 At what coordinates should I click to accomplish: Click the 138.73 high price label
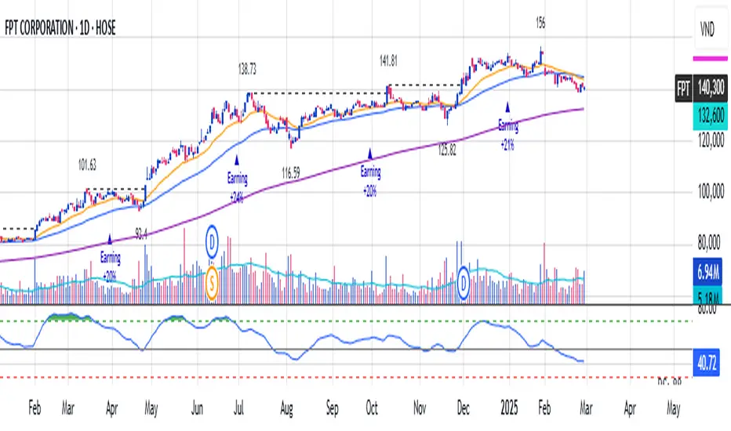point(247,70)
